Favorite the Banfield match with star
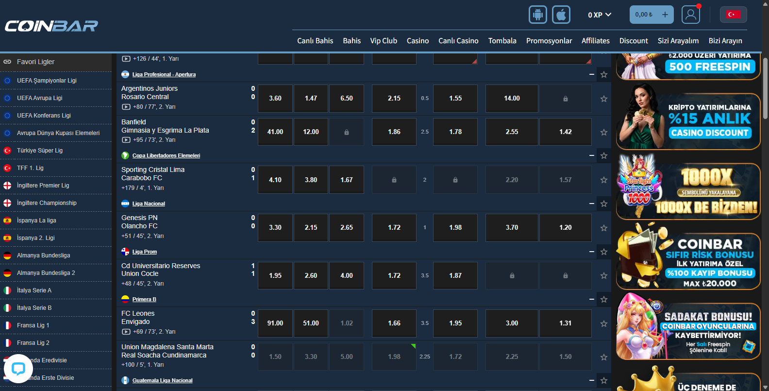The width and height of the screenshot is (769, 391). pyautogui.click(x=604, y=132)
